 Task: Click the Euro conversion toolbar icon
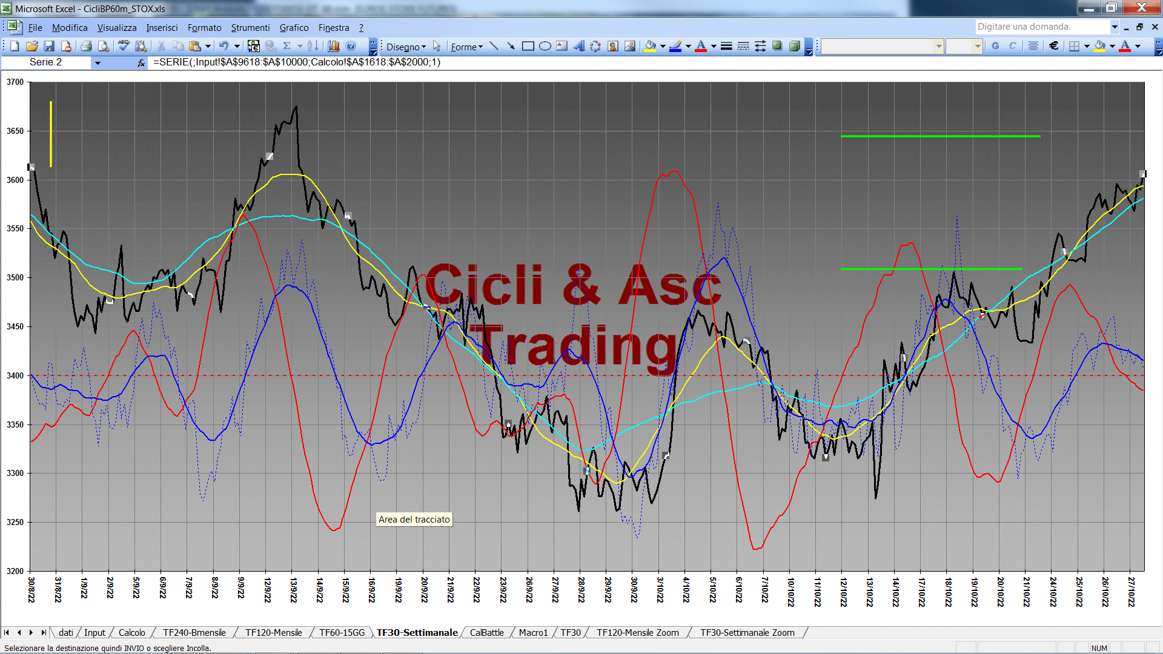[x=253, y=46]
